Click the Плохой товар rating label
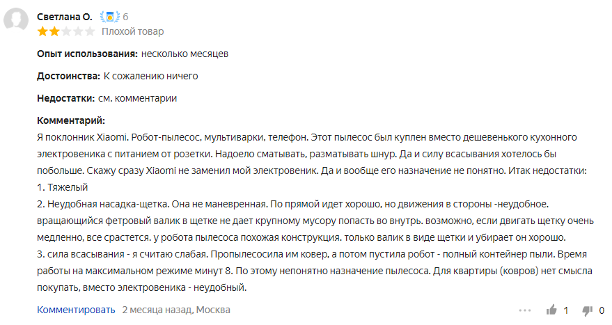612x325 pixels. click(133, 31)
